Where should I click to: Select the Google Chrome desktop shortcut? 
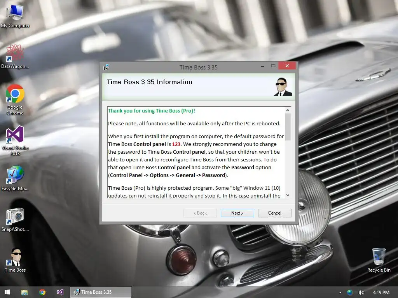[x=15, y=100]
